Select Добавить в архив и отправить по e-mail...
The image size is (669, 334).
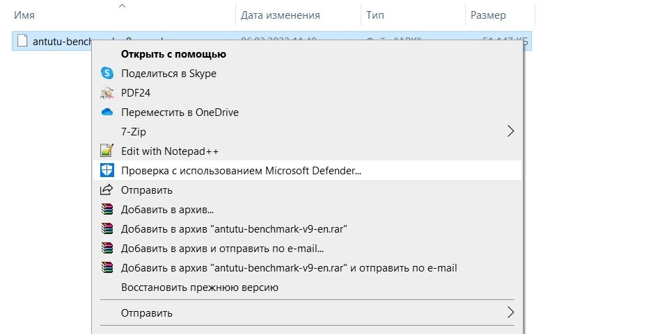click(x=223, y=248)
